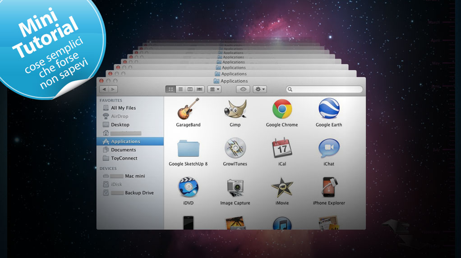Image resolution: width=461 pixels, height=258 pixels.
Task: Select Google Chrome in Applications
Action: coord(282,109)
